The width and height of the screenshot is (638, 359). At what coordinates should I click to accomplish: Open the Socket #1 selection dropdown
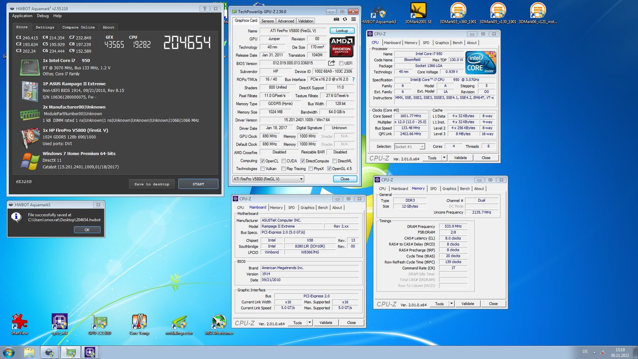click(409, 147)
